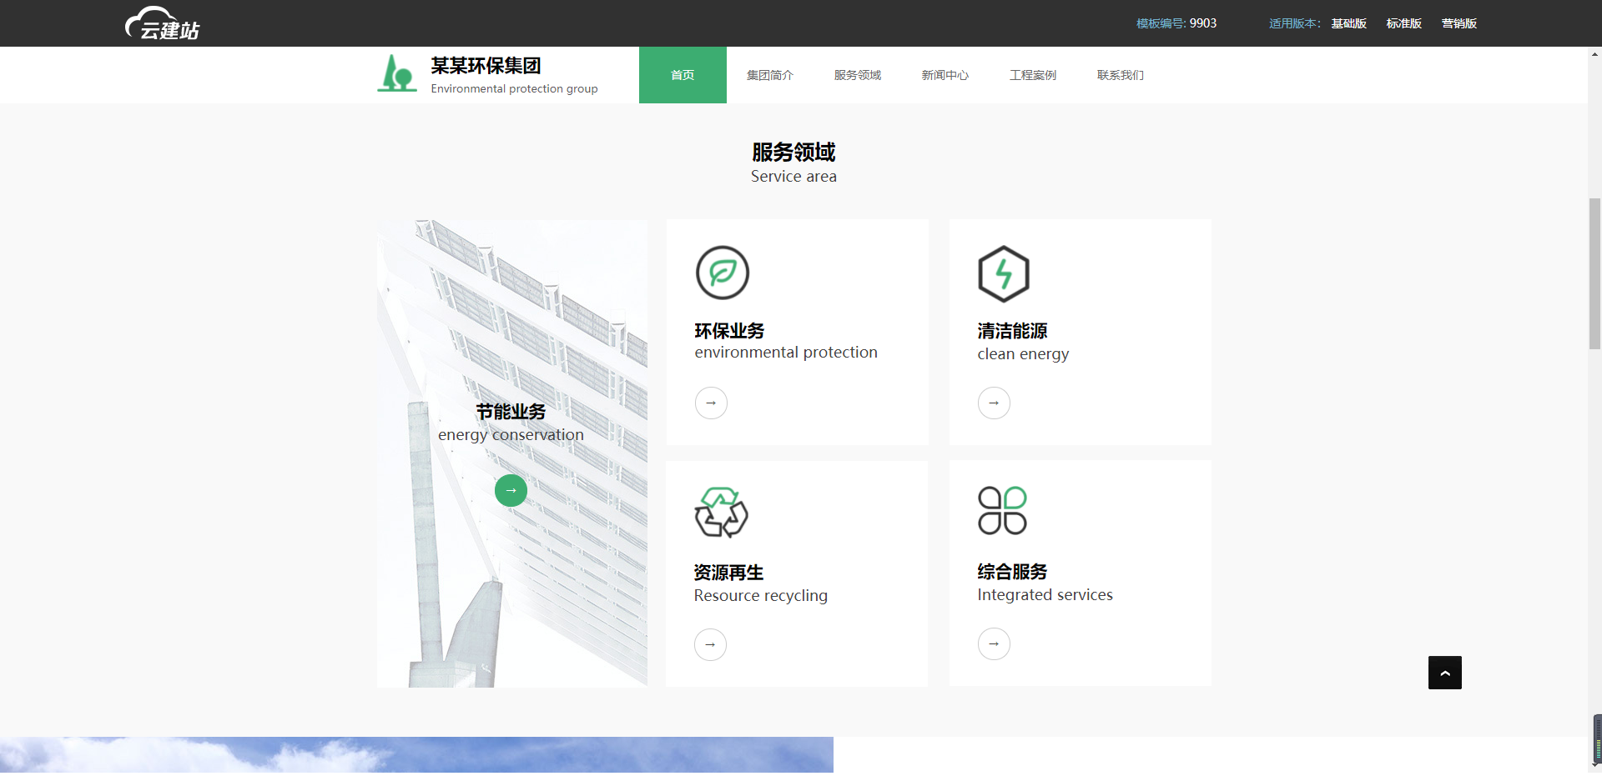This screenshot has height=781, width=1602.
Task: Click arrow button under environmental protection
Action: (x=711, y=403)
